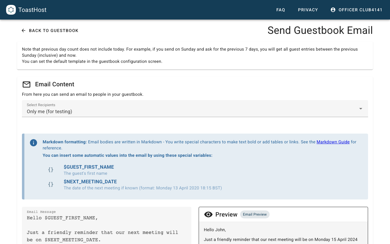Viewport: 390px width, 244px height.
Task: Click the braces icon beside $NEXT_MEETING_DATE
Action: [51, 184]
